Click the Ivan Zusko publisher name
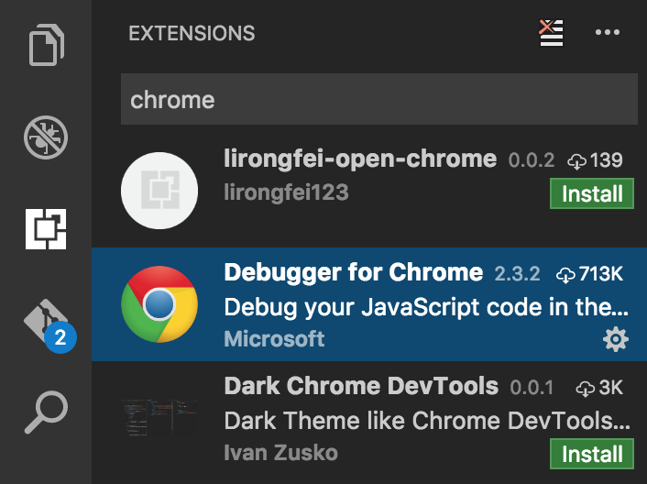The width and height of the screenshot is (647, 484). click(x=280, y=453)
